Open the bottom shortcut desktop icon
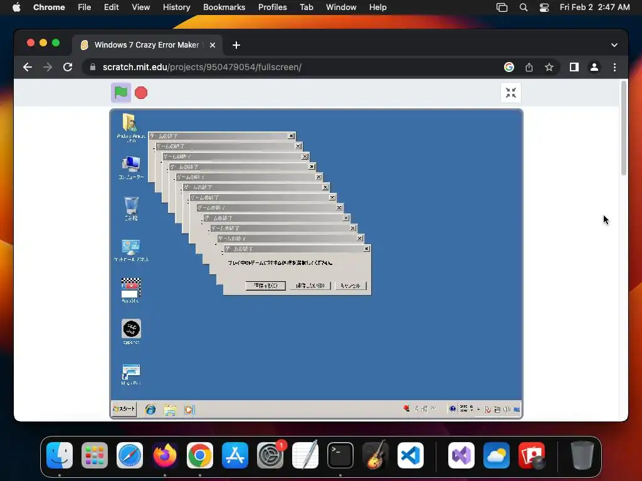Image resolution: width=642 pixels, height=481 pixels. click(x=131, y=375)
